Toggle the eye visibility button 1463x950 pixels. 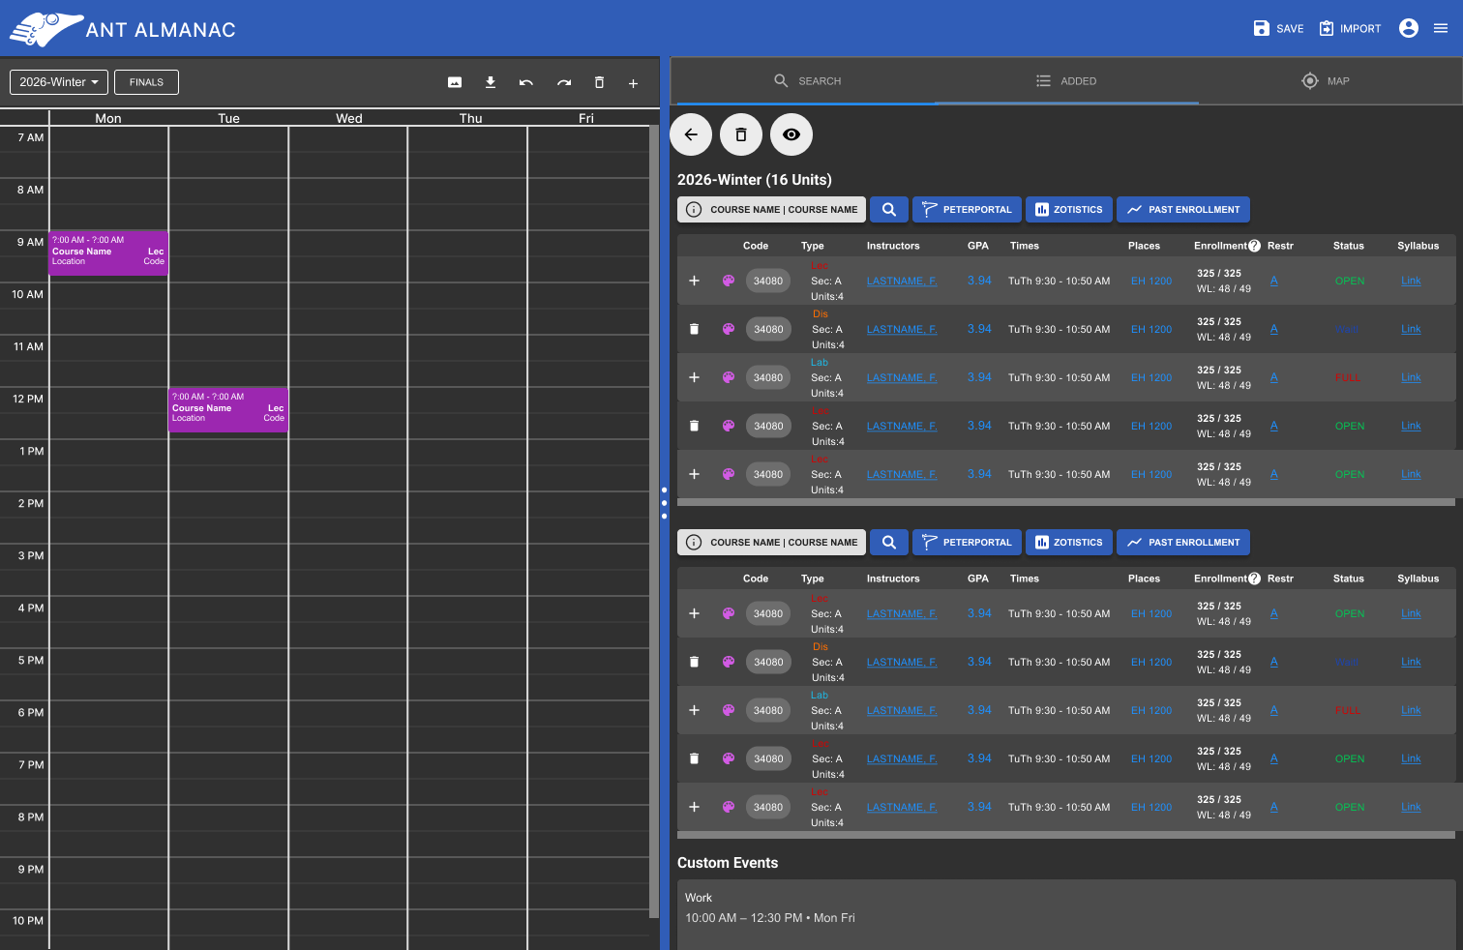[x=791, y=134]
